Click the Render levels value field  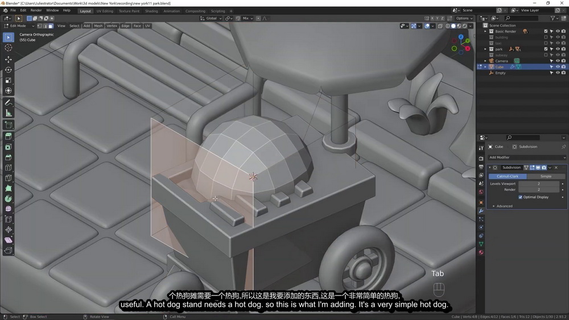[x=539, y=189]
